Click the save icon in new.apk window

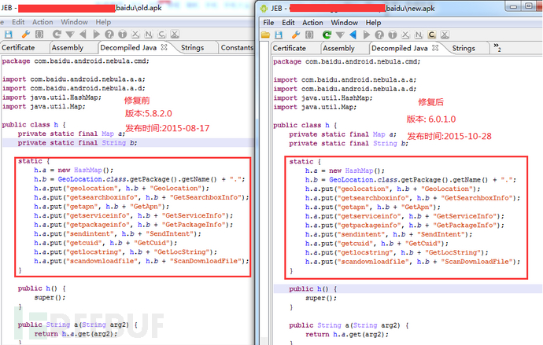(279, 35)
